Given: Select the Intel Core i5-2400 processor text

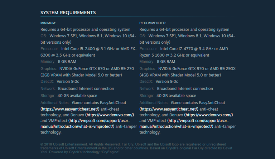Looking at the screenshot, I should click(x=90, y=49).
